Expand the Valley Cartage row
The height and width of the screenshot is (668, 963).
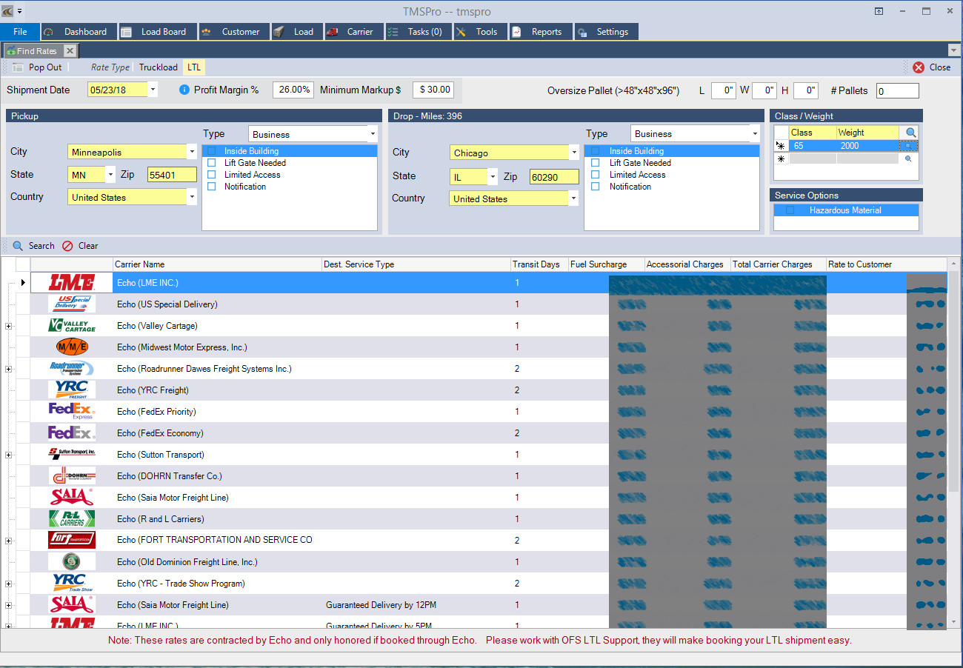tap(8, 326)
